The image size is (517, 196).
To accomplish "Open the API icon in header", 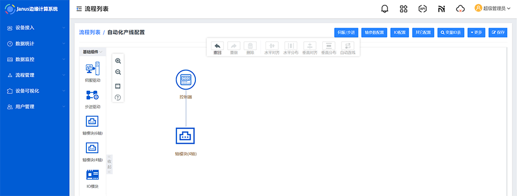I will 423,9.
